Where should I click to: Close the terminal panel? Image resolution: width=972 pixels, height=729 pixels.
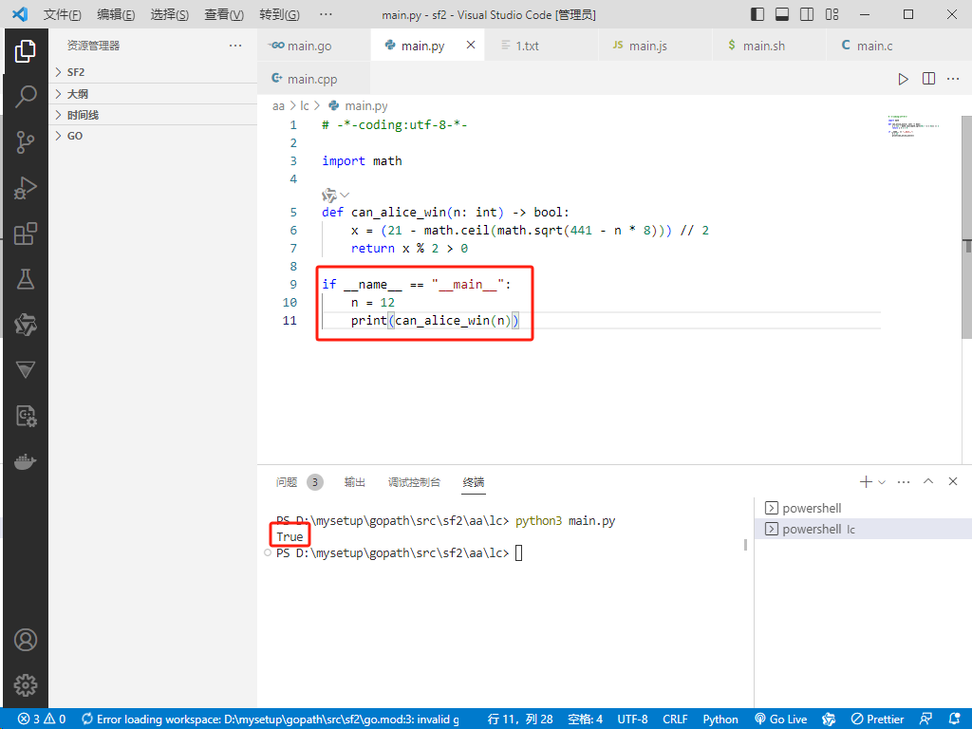953,481
